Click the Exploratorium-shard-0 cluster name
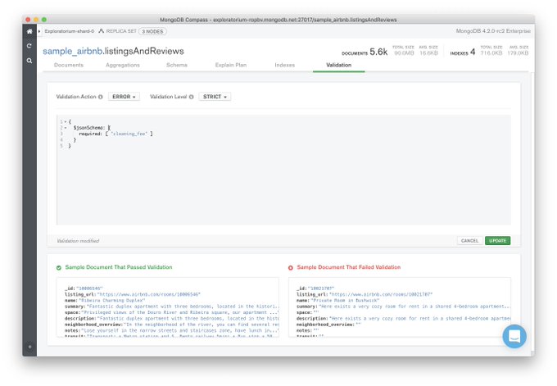 70,31
